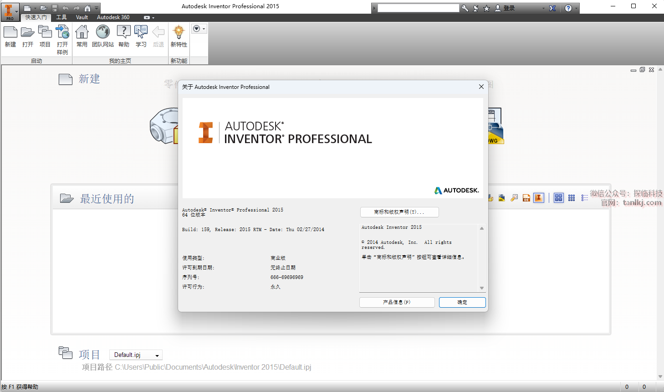Switch recent files to list view
664x392 pixels.
pos(584,198)
